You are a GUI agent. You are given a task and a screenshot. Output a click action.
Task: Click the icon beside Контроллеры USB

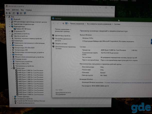tap(13, 50)
